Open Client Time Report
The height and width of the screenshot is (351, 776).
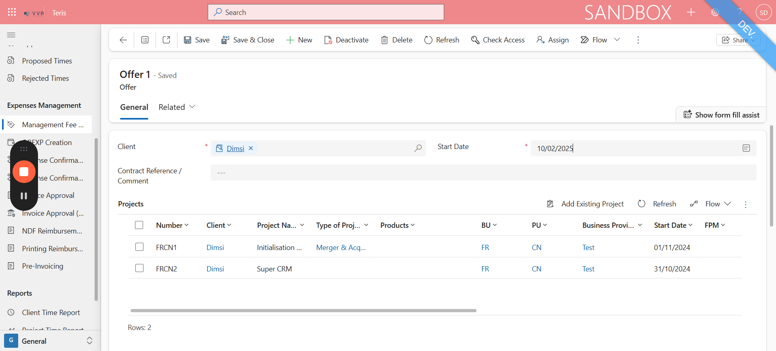tap(51, 313)
